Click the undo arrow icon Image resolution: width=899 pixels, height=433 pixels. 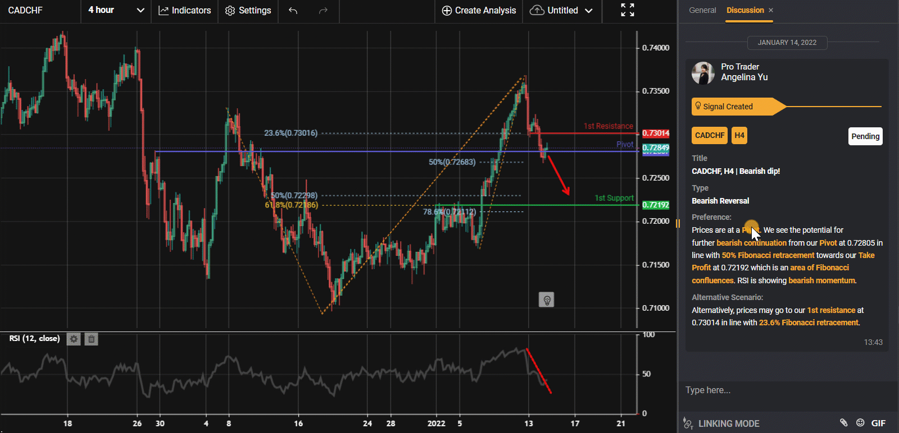(293, 11)
